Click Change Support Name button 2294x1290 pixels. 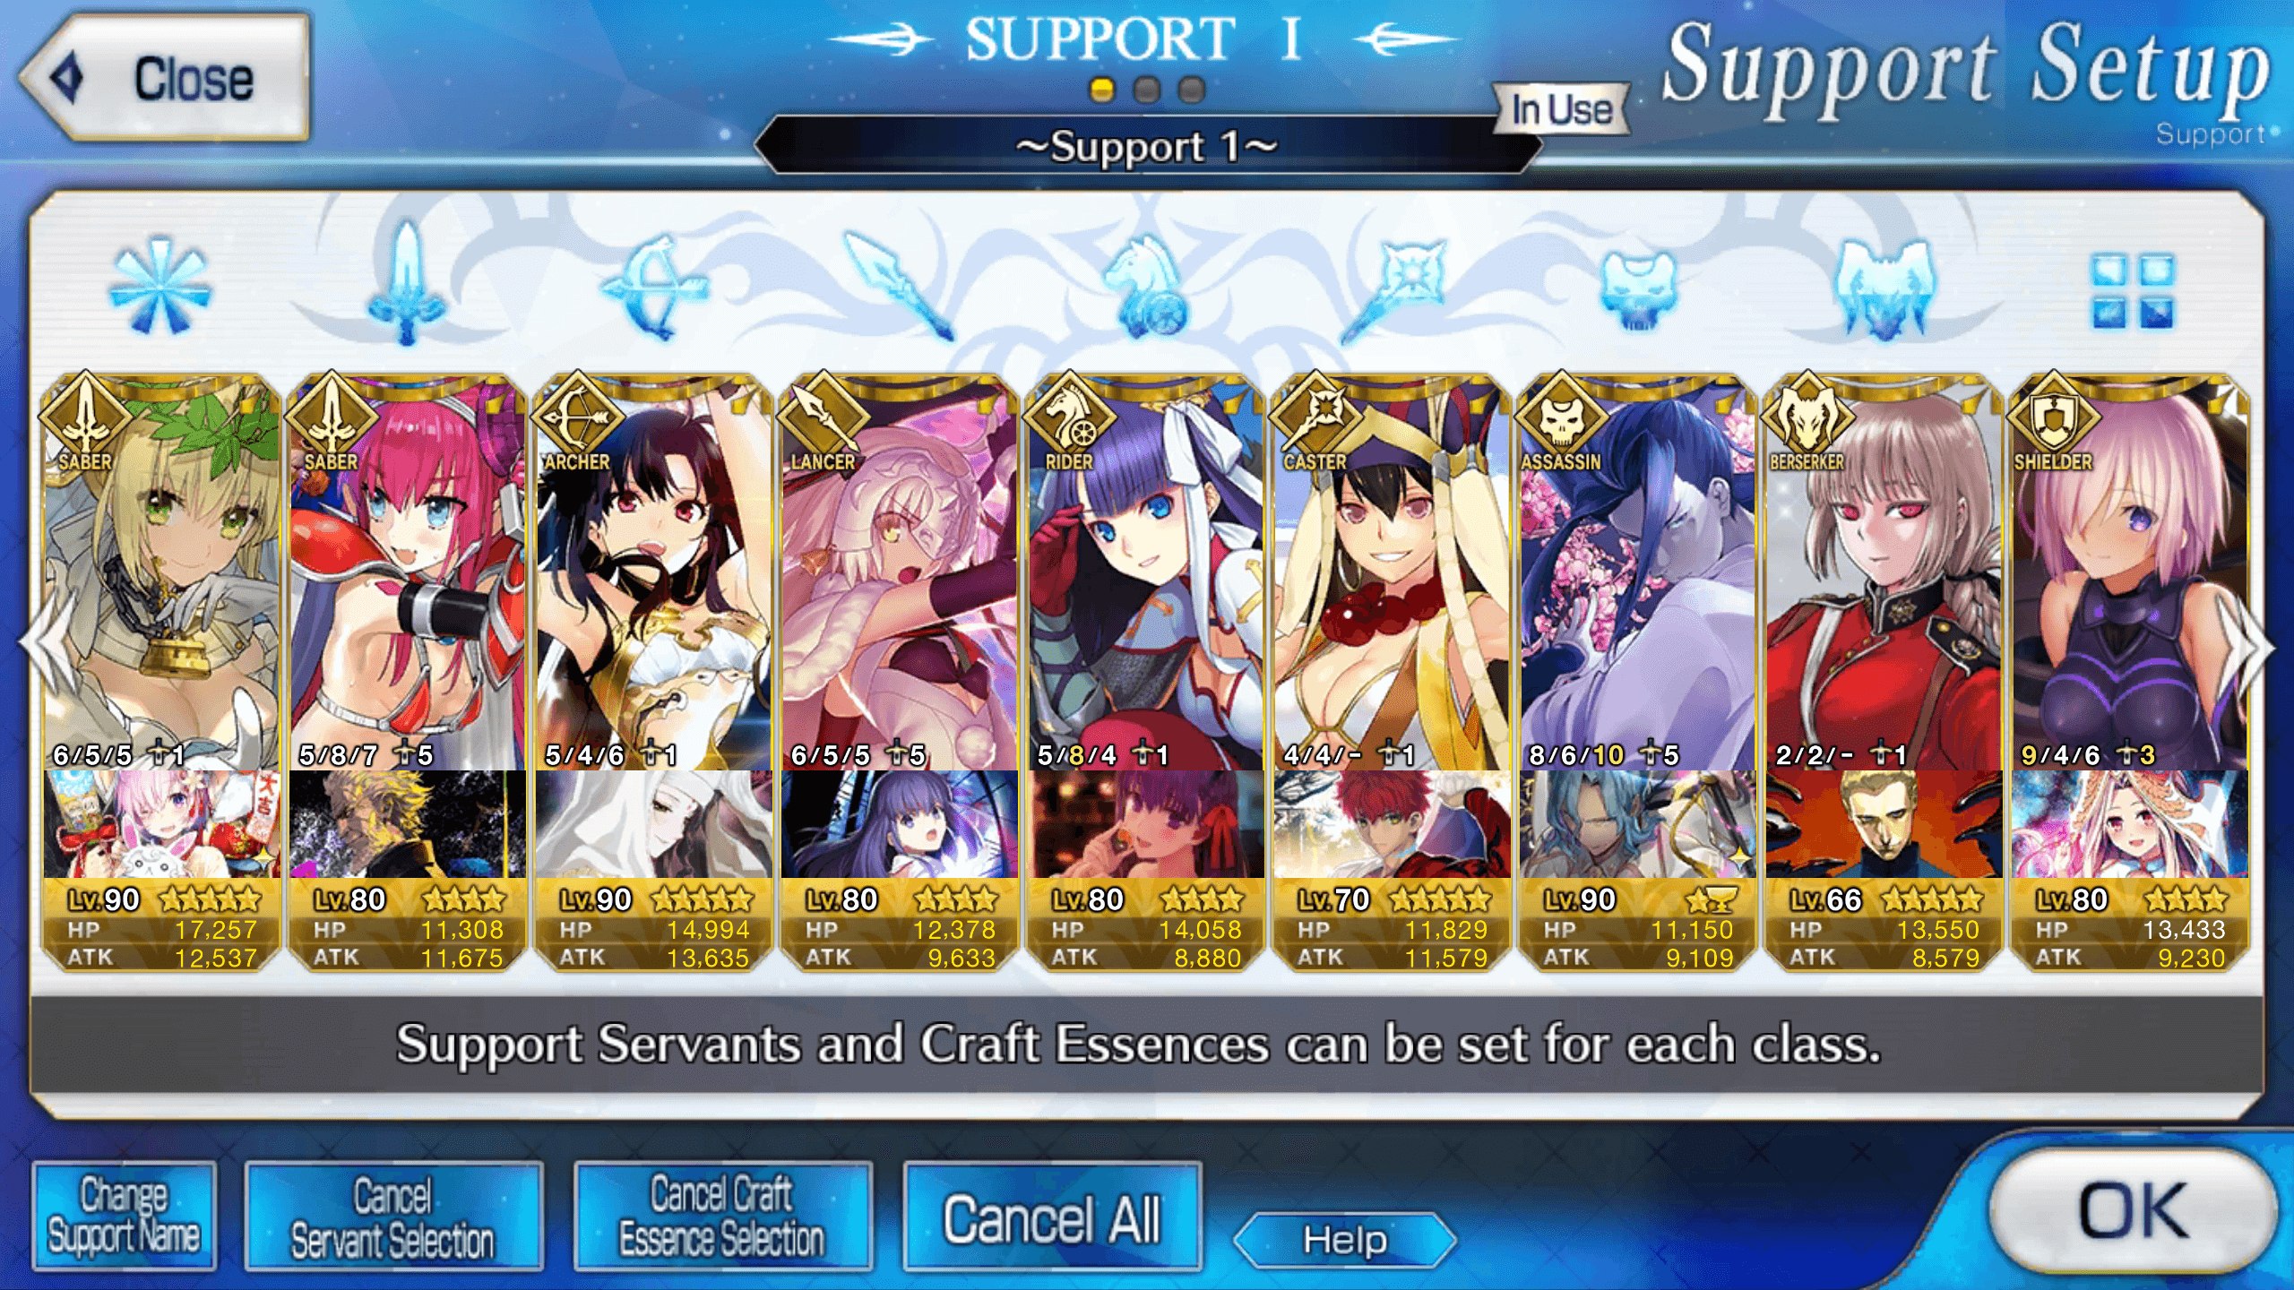pos(125,1216)
